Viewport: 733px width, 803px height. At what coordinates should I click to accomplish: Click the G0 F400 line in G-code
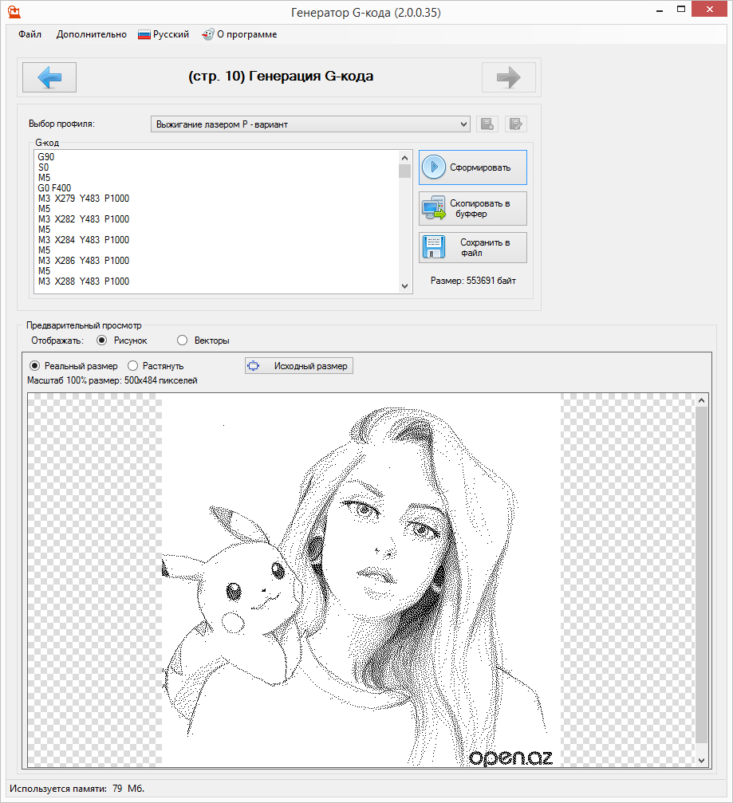click(54, 188)
